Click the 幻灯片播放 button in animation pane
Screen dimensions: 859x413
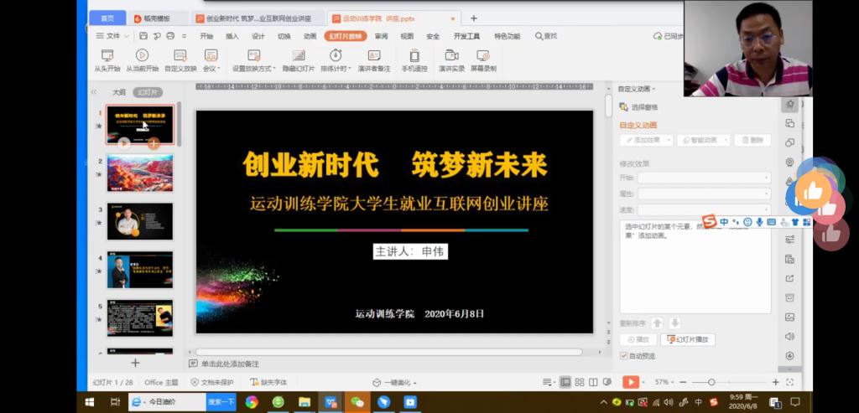tap(688, 339)
